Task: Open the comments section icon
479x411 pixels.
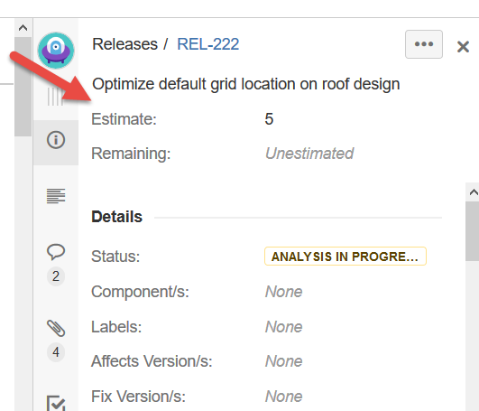Action: pos(56,252)
